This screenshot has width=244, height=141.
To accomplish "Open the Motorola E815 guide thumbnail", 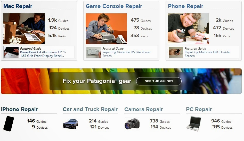I will (x=176, y=52).
